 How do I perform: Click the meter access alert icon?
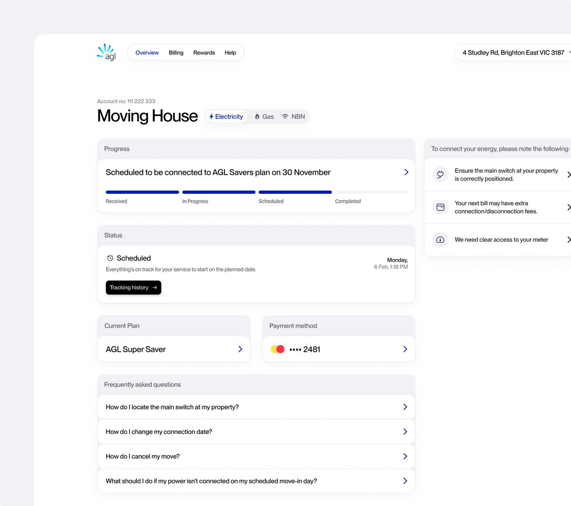point(440,239)
